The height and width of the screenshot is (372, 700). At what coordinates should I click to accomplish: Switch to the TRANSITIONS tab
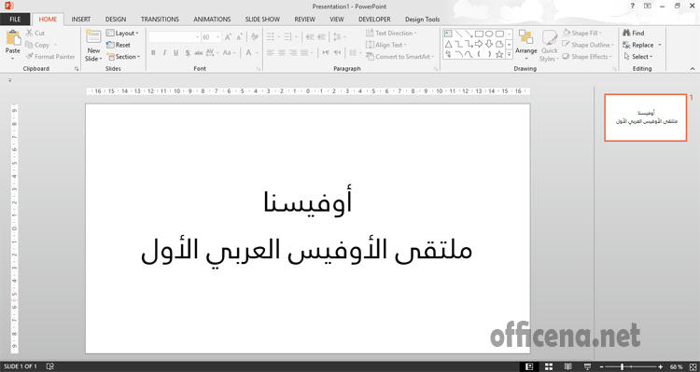pyautogui.click(x=160, y=20)
